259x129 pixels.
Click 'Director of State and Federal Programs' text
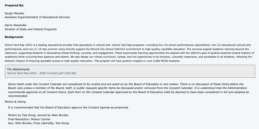(31, 29)
